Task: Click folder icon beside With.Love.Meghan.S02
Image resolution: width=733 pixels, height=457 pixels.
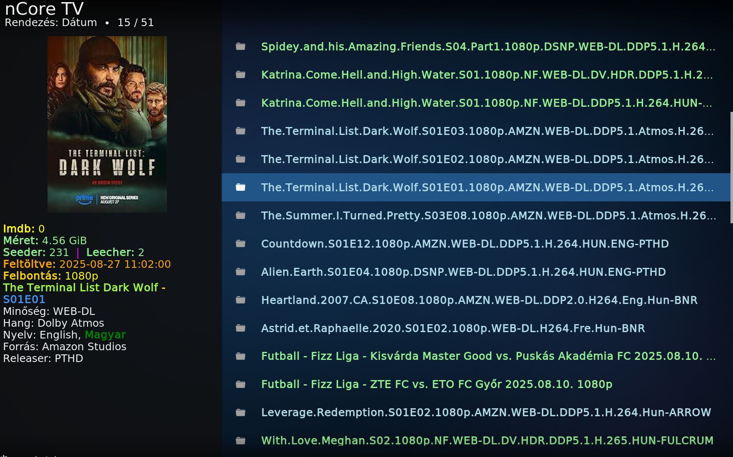Action: point(241,441)
